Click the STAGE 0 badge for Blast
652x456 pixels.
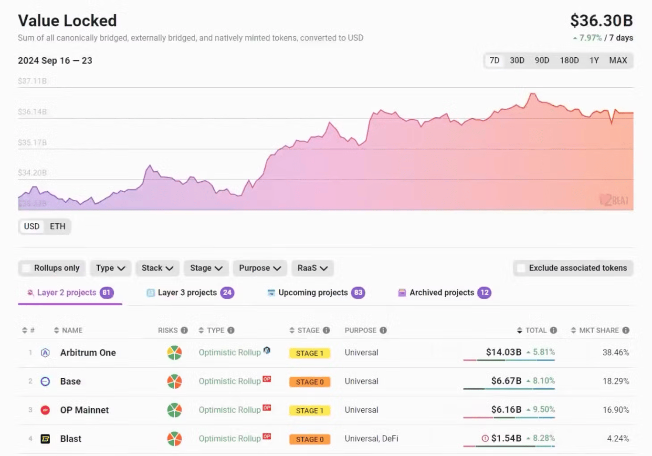pyautogui.click(x=310, y=439)
